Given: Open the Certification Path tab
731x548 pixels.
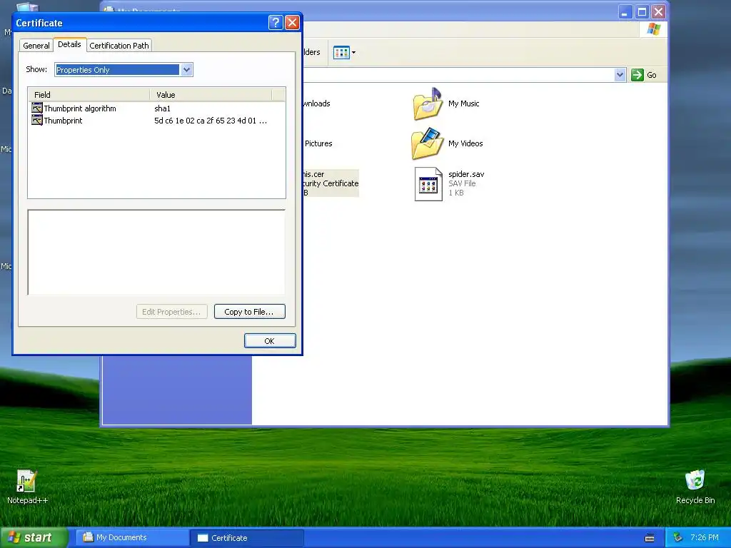Looking at the screenshot, I should tap(119, 46).
